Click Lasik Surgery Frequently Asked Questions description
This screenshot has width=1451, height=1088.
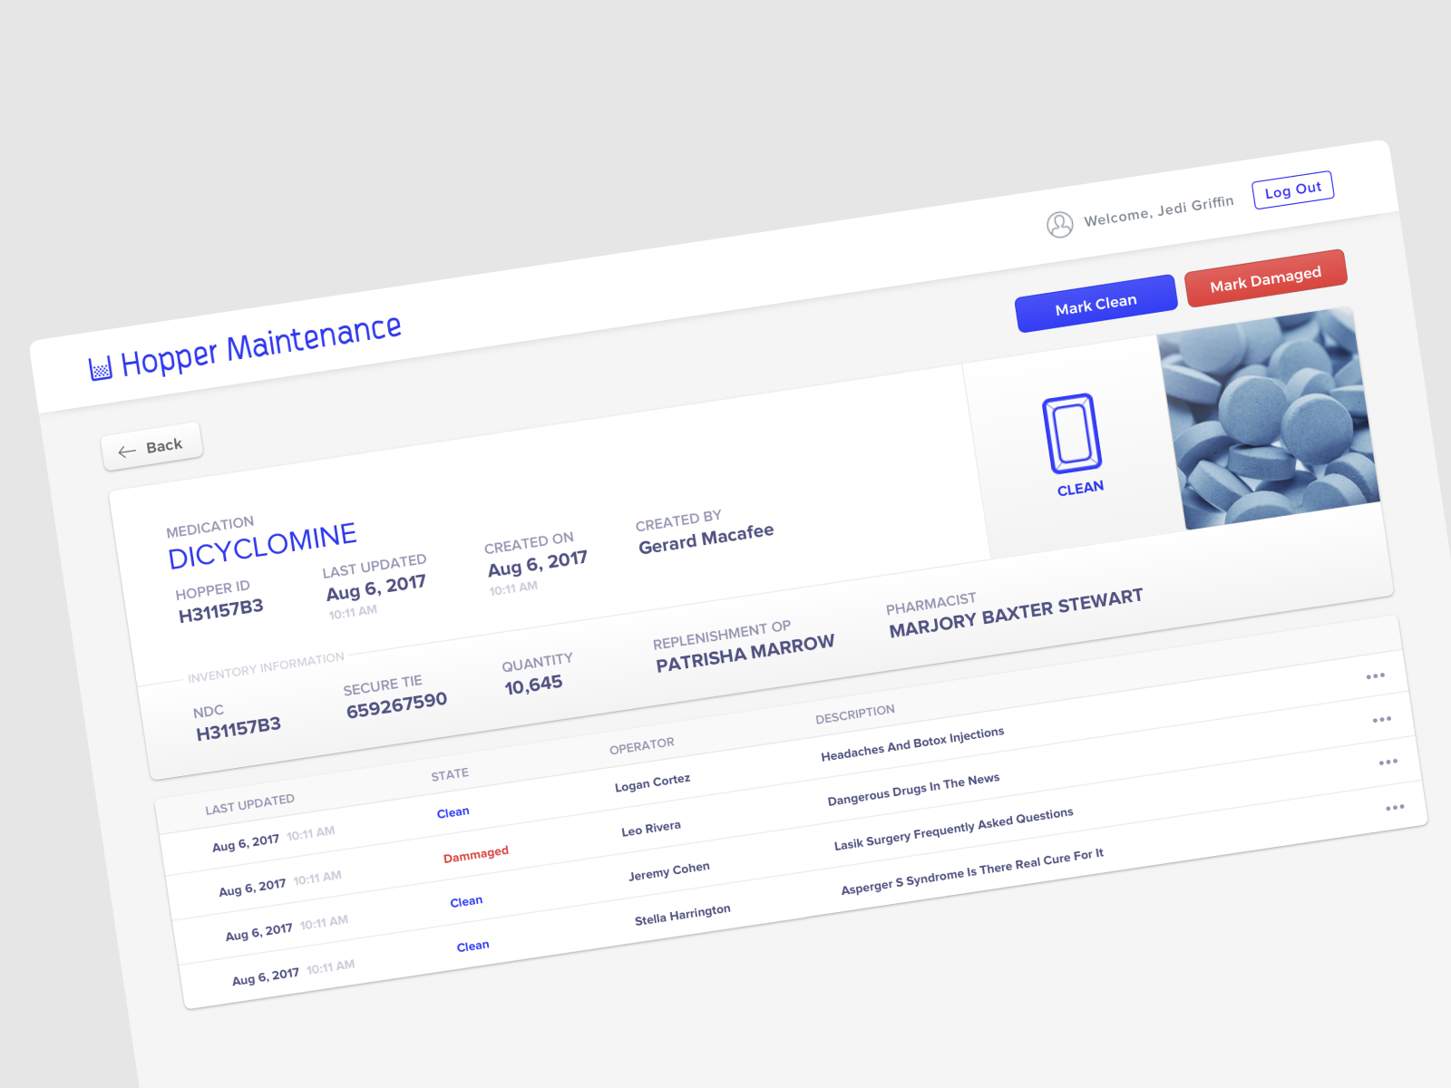click(x=953, y=829)
